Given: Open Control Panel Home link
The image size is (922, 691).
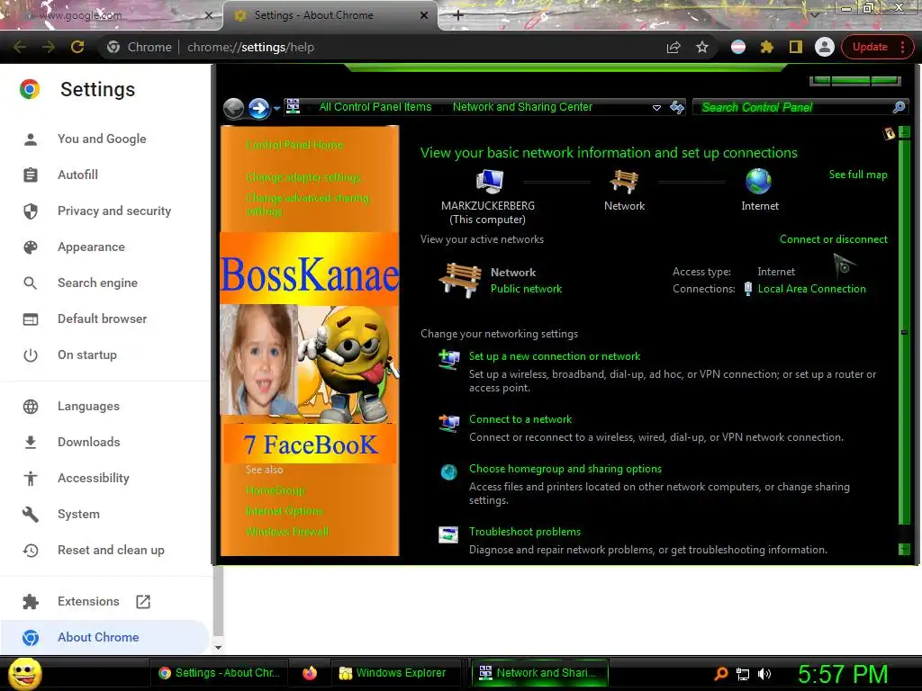Looking at the screenshot, I should coord(294,145).
